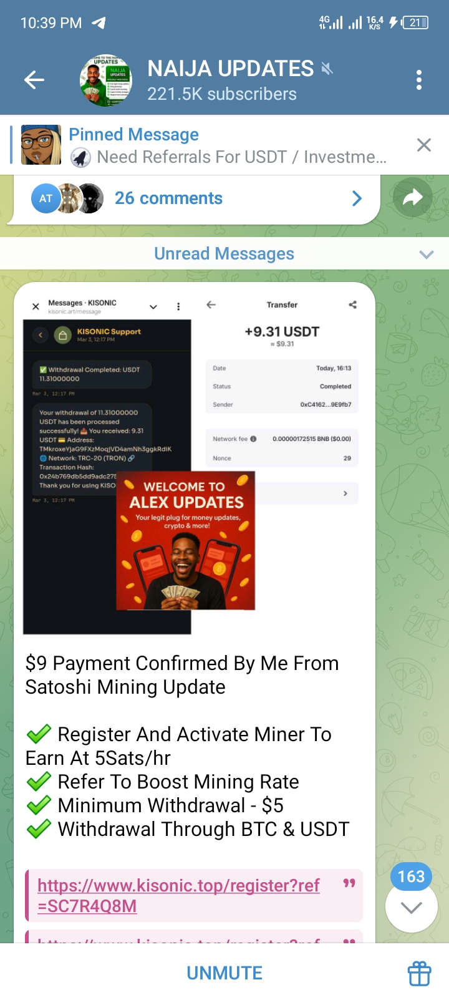Screen dimensions: 449x1005
Task: Unmute the channel notifications
Action: pyautogui.click(x=224, y=973)
